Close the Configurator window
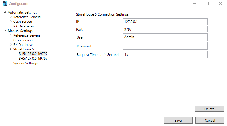 coord(221,3)
